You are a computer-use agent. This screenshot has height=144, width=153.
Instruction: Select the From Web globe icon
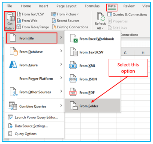[19, 21]
